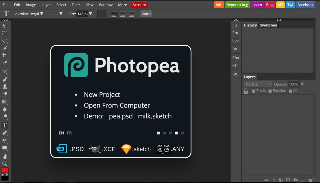Click the Report a bug button

pyautogui.click(x=237, y=5)
